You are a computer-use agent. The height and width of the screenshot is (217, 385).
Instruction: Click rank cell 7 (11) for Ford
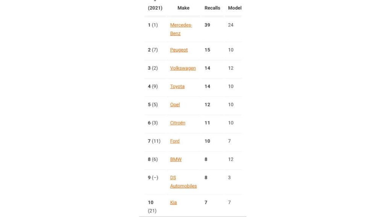154,141
